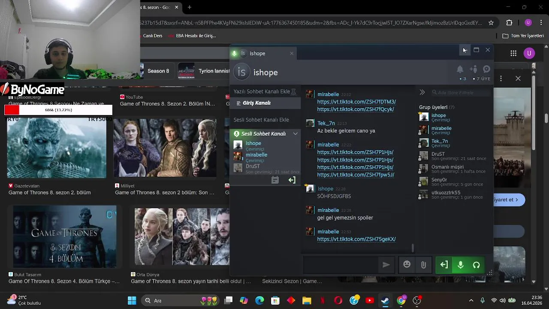Click the green leave voice channel icon in sidebar

[x=292, y=180]
